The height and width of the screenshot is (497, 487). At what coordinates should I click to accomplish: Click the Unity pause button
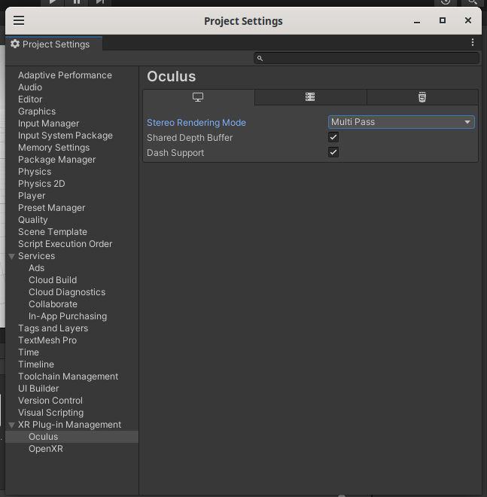[77, 2]
